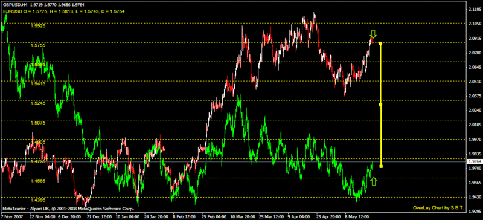The height and width of the screenshot is (220, 483).
Task: Select the 1.4395 level label
Action: [x=38, y=200]
